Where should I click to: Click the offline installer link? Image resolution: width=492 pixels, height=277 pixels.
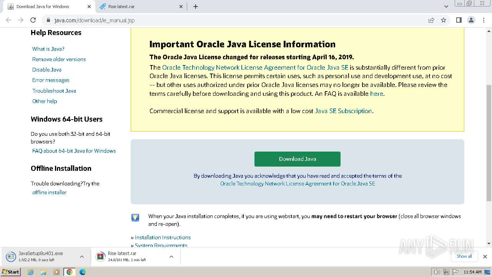(x=50, y=192)
